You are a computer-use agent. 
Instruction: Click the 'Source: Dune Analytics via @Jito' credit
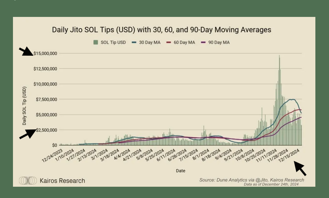tap(234, 180)
